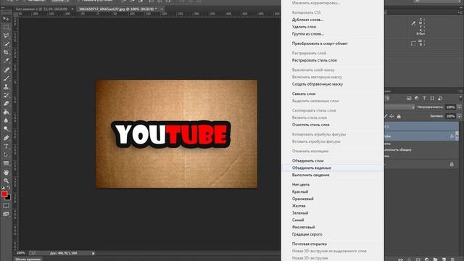Toggle lock all for layer
Image resolution: width=464 pixels, height=261 pixels.
[399, 117]
